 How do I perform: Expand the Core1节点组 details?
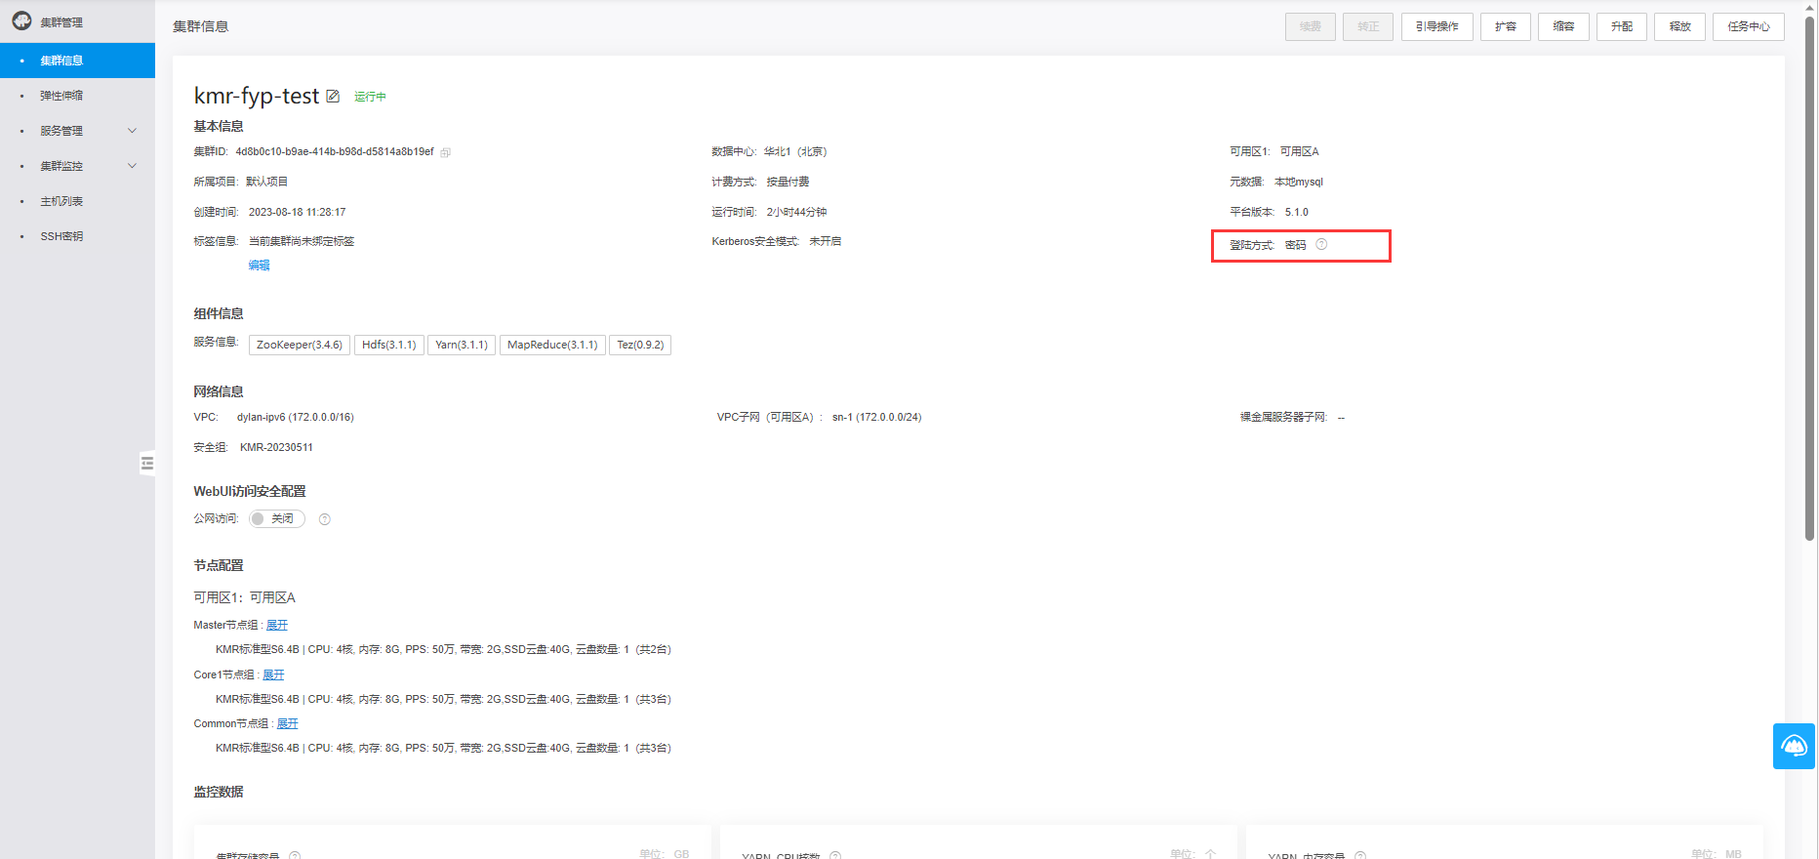(x=273, y=675)
